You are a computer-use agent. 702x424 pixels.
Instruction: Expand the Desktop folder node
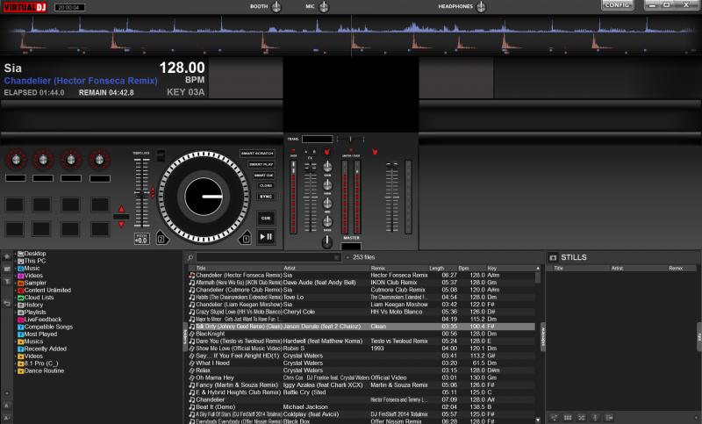[x=15, y=254]
